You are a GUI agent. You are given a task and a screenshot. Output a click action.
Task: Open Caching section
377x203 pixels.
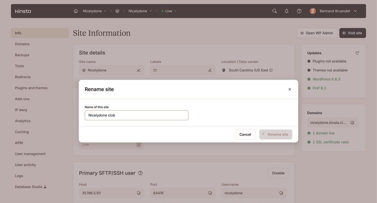22,132
